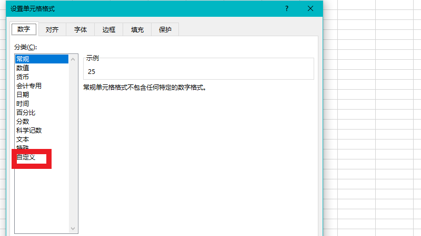421x236 pixels.
Task: Choose the 文本 format category
Action: pyautogui.click(x=23, y=139)
